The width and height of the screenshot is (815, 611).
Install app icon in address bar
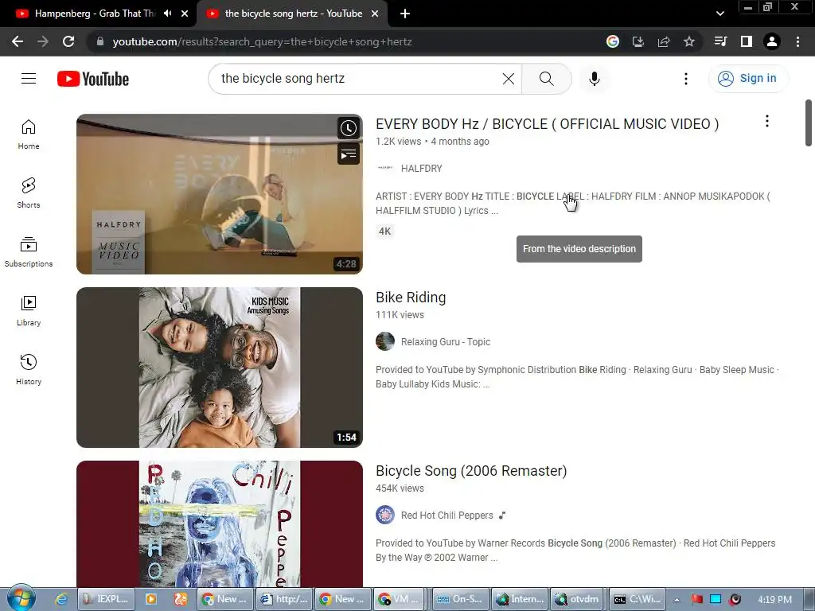[638, 41]
